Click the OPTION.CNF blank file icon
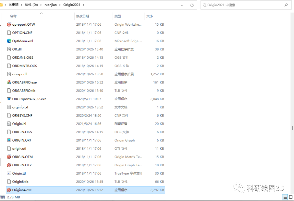The image size is (294, 201). pos(9,33)
